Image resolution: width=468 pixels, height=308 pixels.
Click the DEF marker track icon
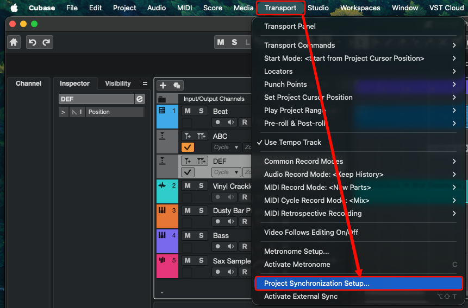click(x=162, y=161)
